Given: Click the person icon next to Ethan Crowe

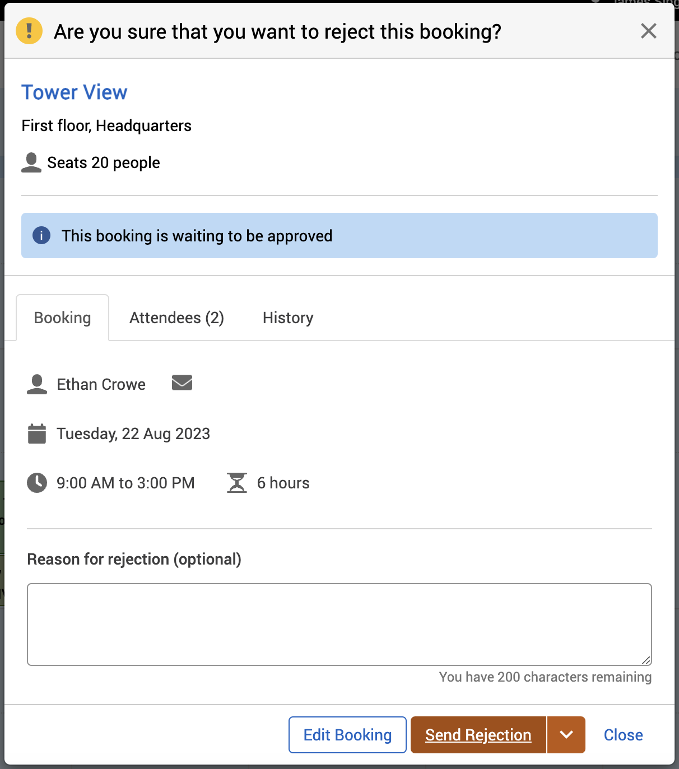Looking at the screenshot, I should (x=37, y=384).
